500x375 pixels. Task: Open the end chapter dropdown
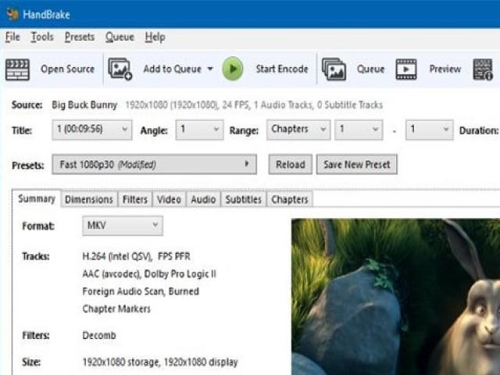point(430,130)
